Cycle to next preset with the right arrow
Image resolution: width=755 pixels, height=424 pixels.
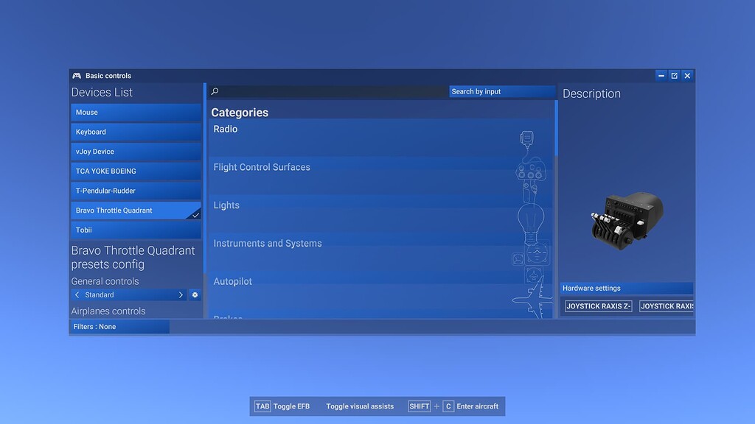tap(181, 294)
